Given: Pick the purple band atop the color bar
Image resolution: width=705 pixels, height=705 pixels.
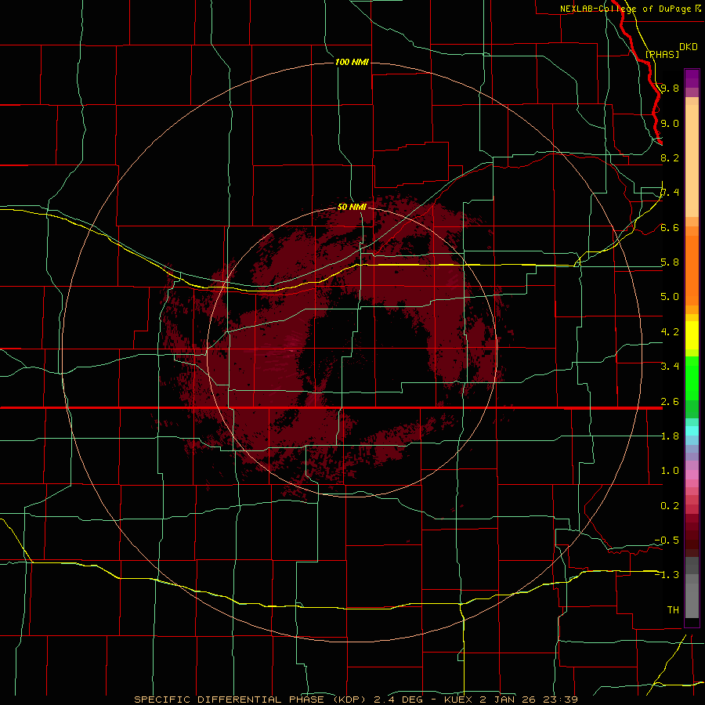Looking at the screenshot, I should tap(692, 78).
